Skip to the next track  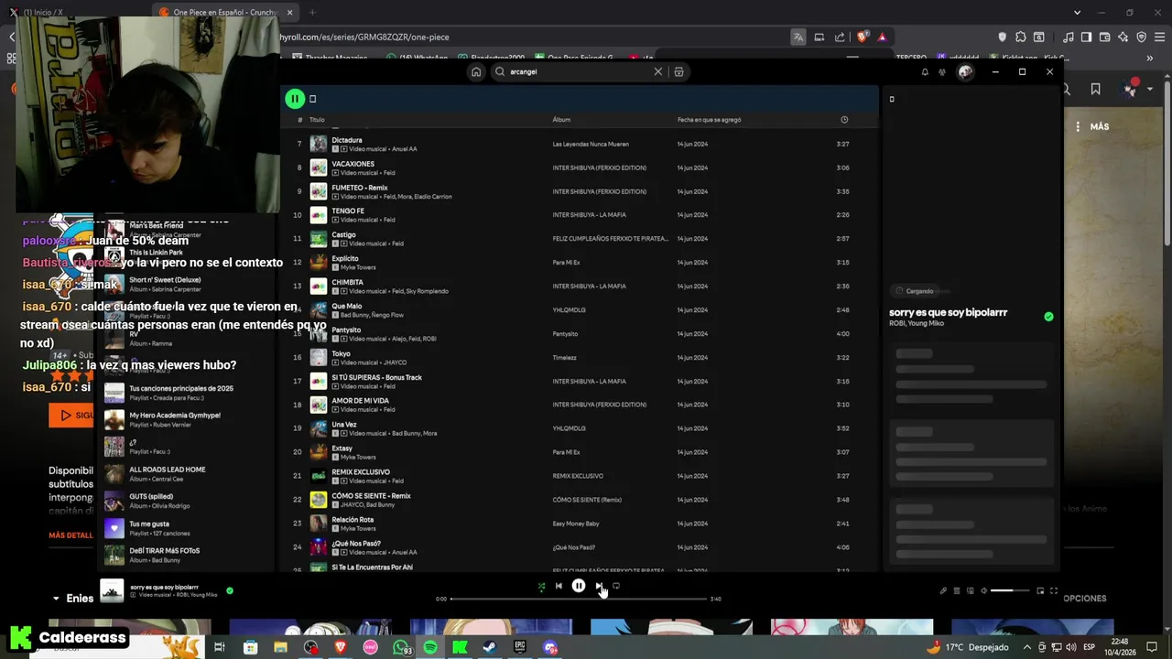tap(599, 586)
